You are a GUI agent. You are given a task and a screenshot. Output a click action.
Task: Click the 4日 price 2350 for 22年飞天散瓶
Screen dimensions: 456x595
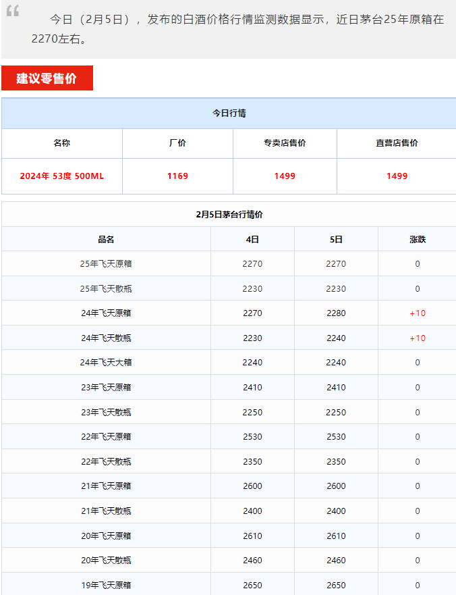(252, 462)
